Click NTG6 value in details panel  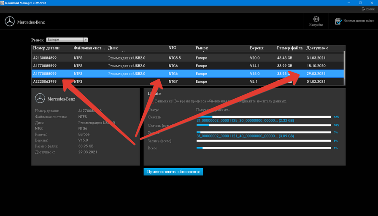tap(83, 129)
